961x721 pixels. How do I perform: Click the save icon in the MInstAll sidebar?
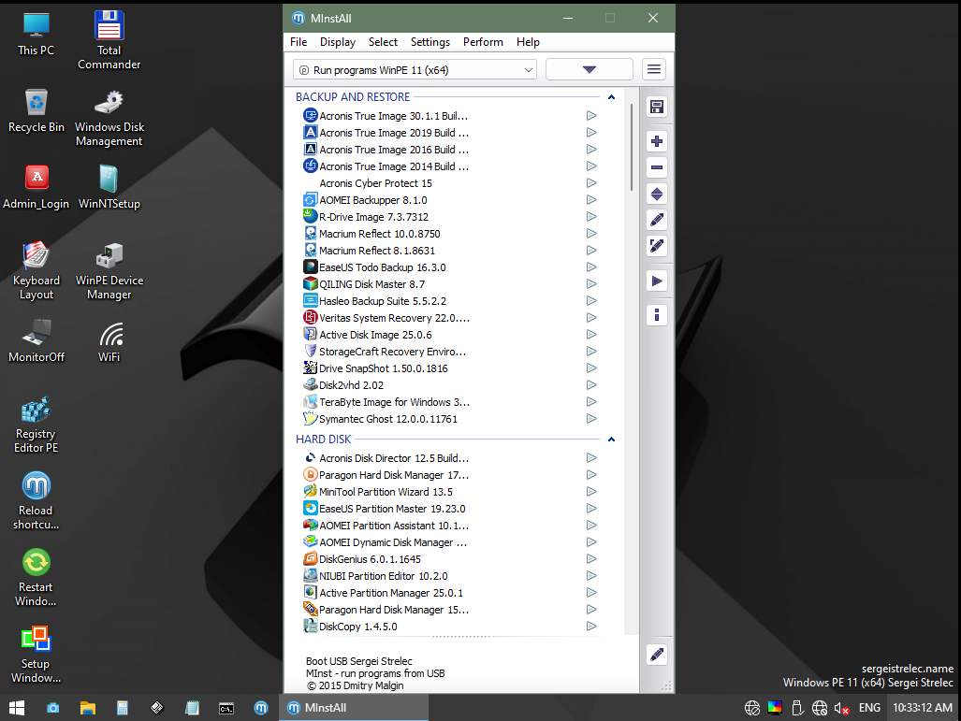pos(656,108)
